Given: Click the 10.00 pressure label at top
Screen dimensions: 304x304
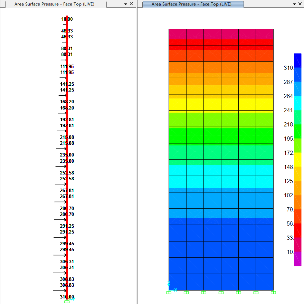Looking at the screenshot, I should click(x=67, y=19).
